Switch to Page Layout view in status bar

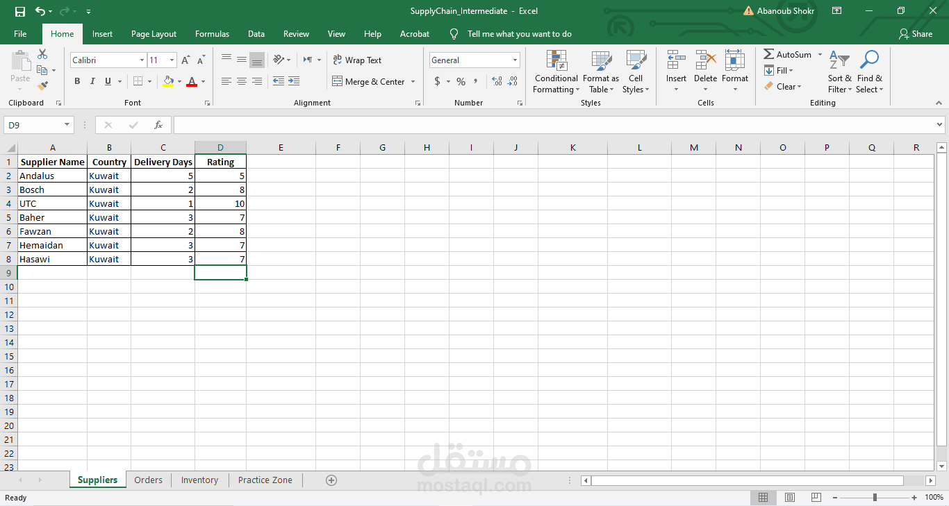(790, 498)
